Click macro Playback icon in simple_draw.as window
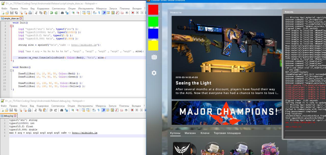The width and height of the screenshot is (326, 155). 142,13
